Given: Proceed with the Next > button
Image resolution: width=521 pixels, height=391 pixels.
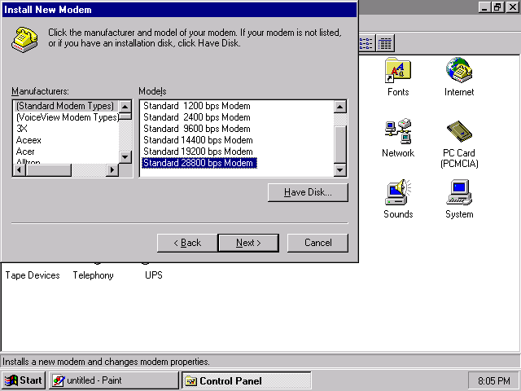Looking at the screenshot, I should [248, 243].
